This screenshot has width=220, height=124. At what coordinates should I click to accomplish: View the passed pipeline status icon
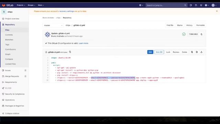click(x=184, y=34)
